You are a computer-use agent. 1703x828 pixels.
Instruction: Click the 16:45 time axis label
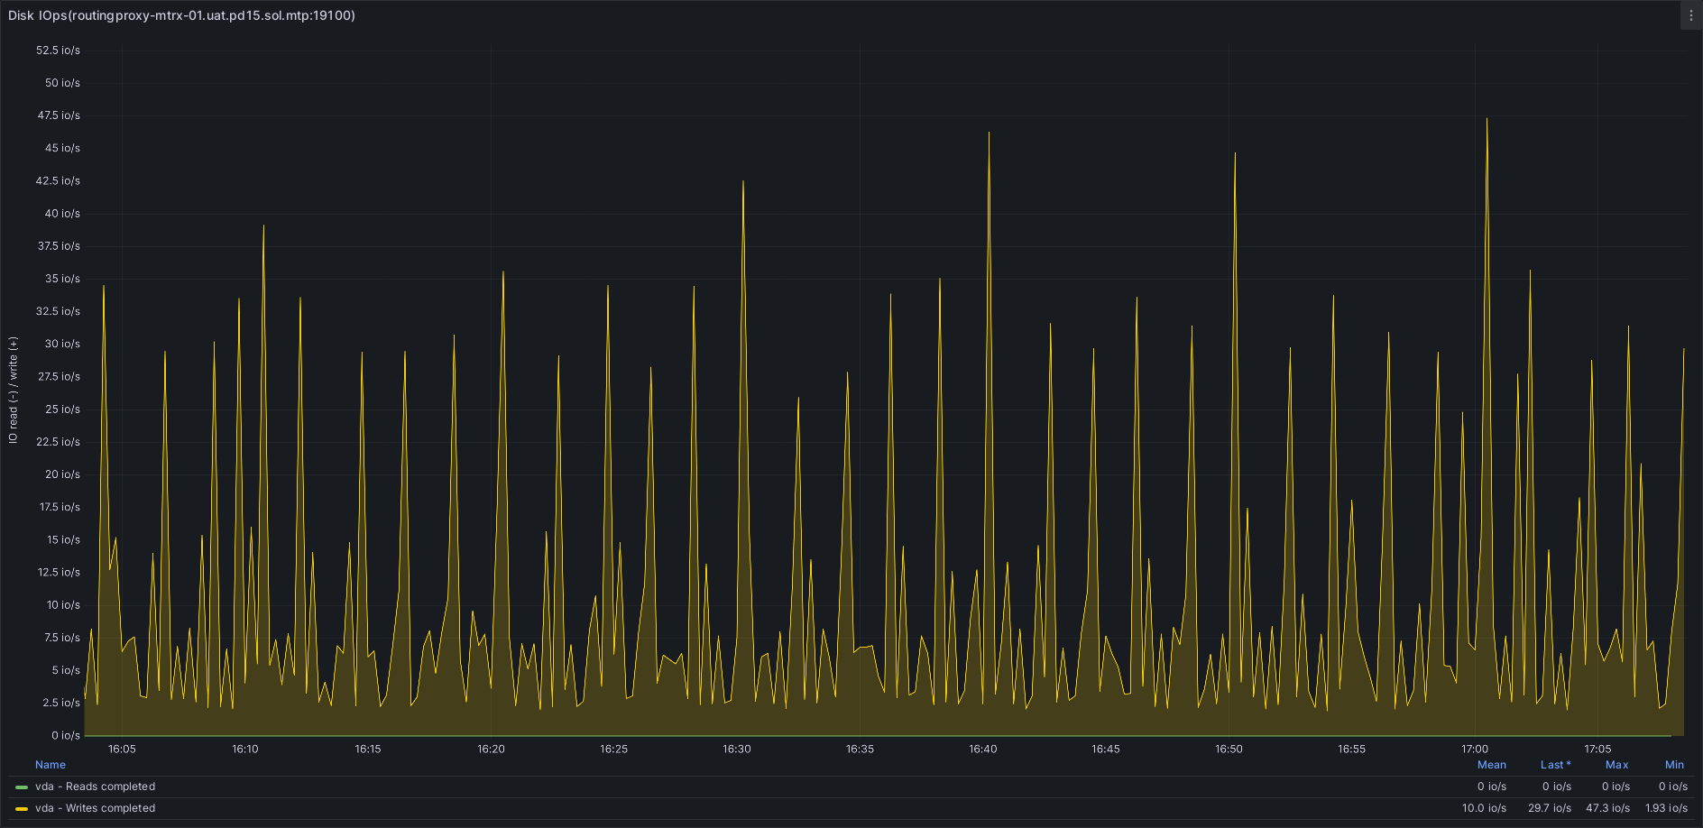[1106, 750]
